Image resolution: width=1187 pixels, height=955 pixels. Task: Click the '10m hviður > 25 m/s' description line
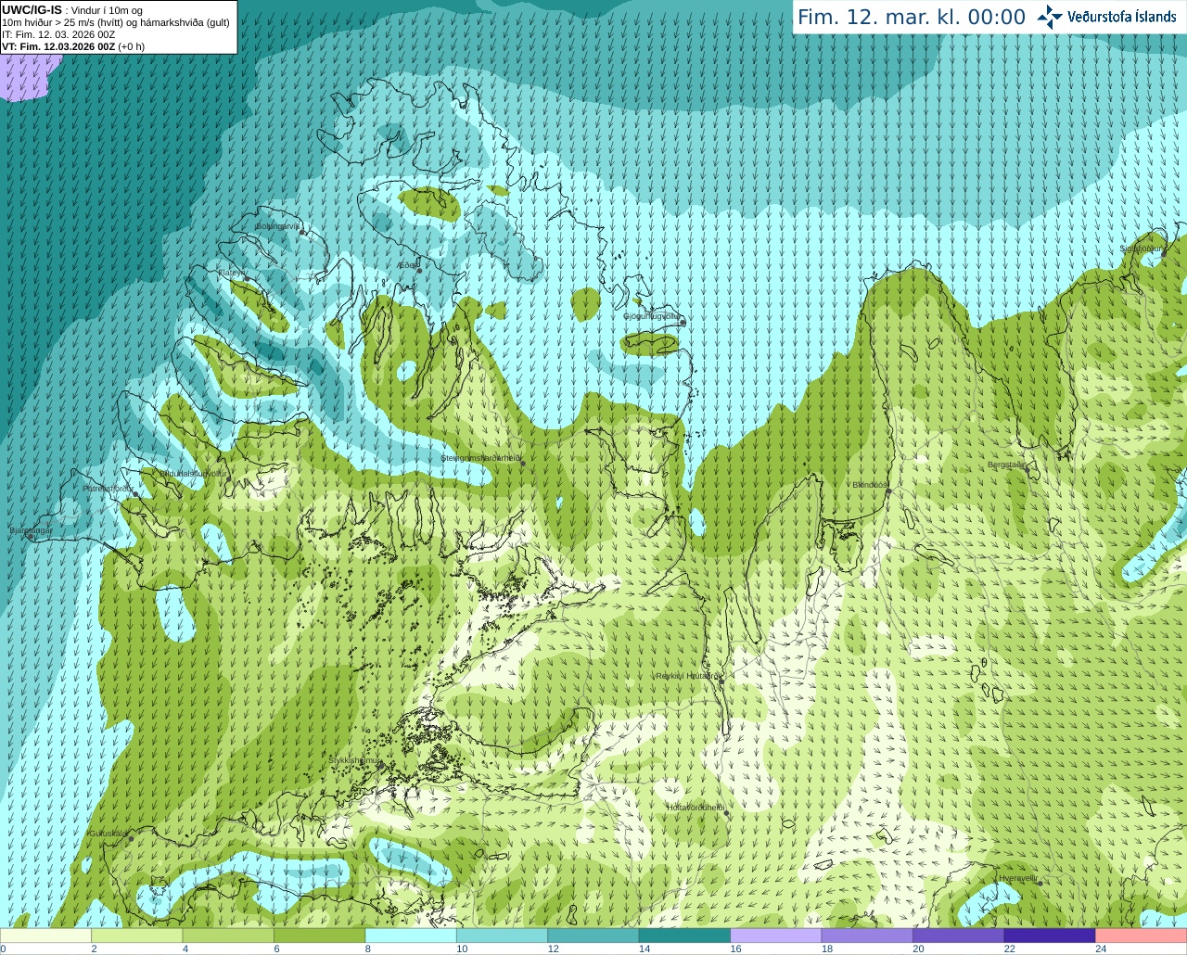116,22
